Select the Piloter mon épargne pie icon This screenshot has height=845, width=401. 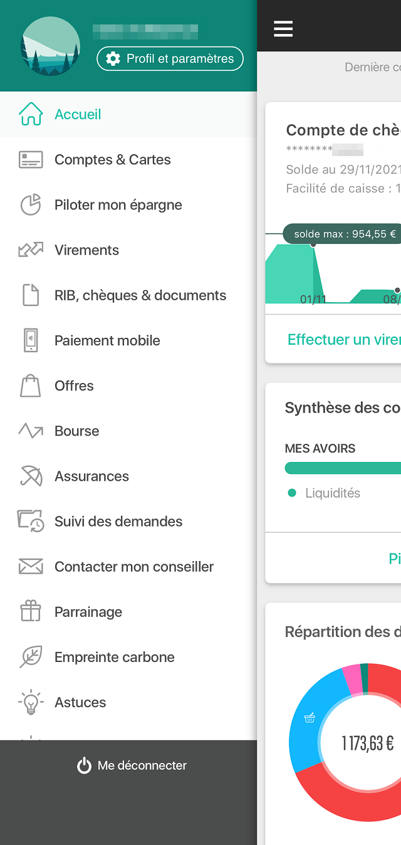31,205
